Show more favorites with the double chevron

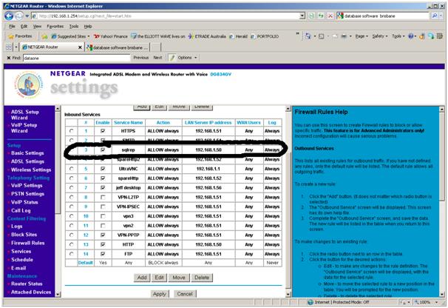pyautogui.click(x=297, y=34)
